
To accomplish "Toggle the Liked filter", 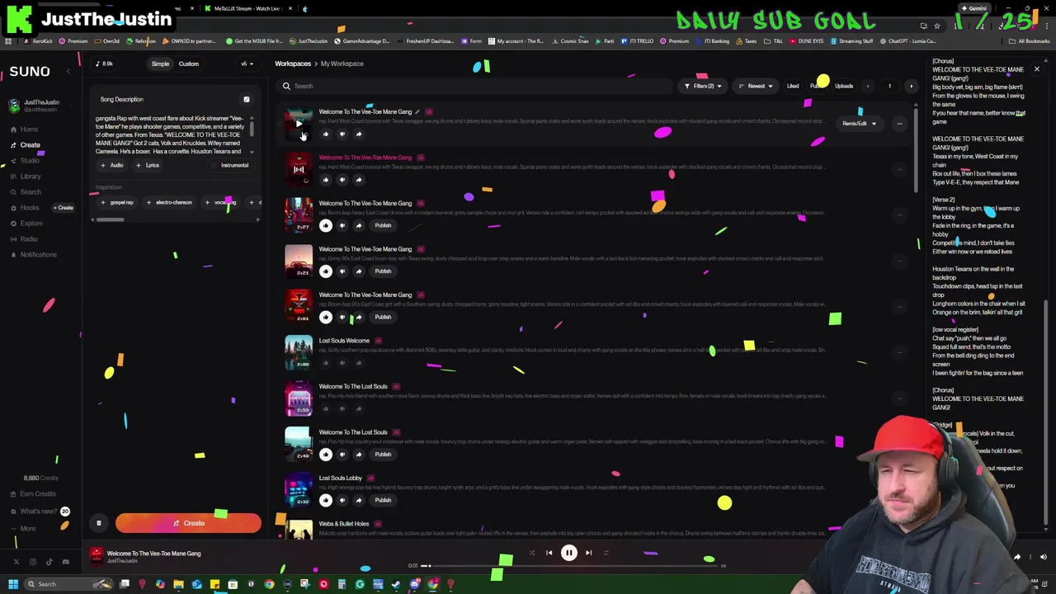I will pyautogui.click(x=793, y=86).
